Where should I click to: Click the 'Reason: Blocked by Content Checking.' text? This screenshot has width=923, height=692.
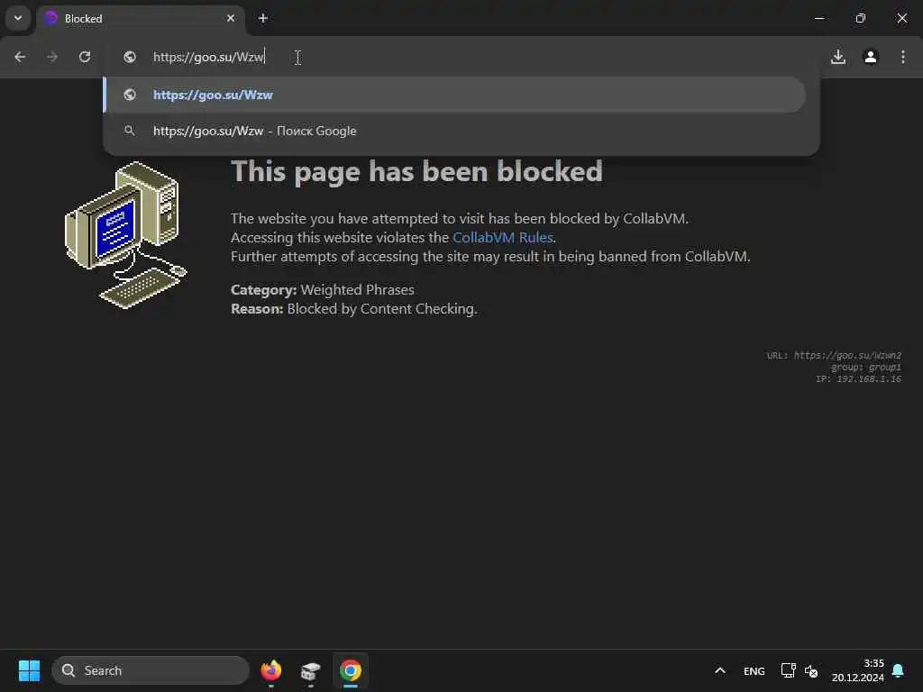[x=353, y=309]
